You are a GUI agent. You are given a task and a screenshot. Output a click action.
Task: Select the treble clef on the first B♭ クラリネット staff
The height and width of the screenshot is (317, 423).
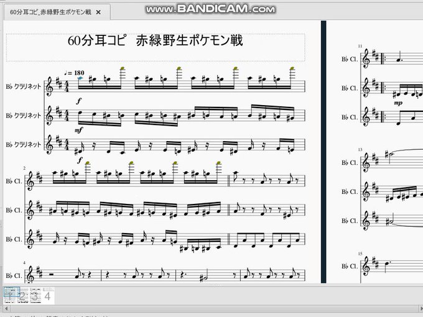(50, 86)
